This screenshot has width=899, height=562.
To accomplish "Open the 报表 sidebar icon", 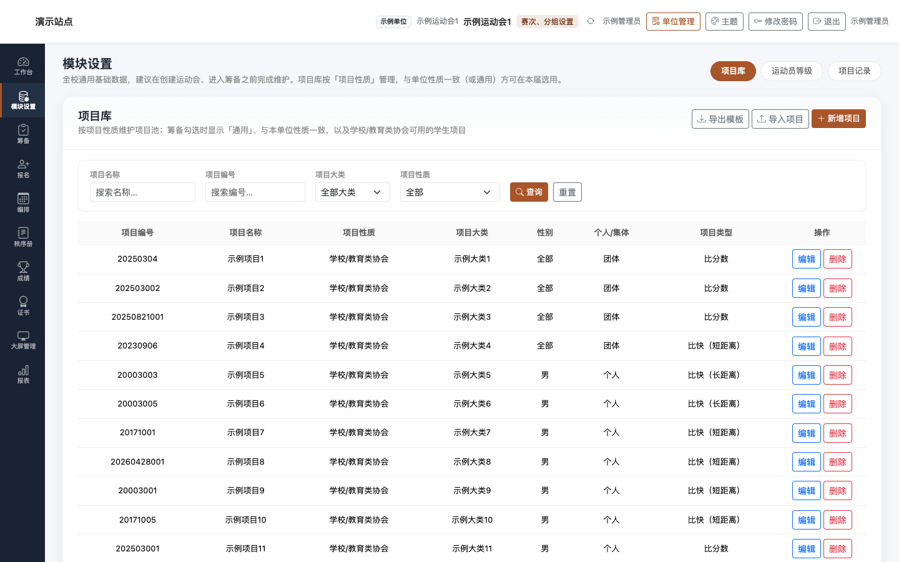I will click(23, 374).
